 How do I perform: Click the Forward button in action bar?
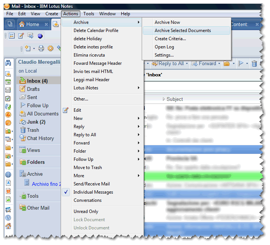(x=204, y=63)
